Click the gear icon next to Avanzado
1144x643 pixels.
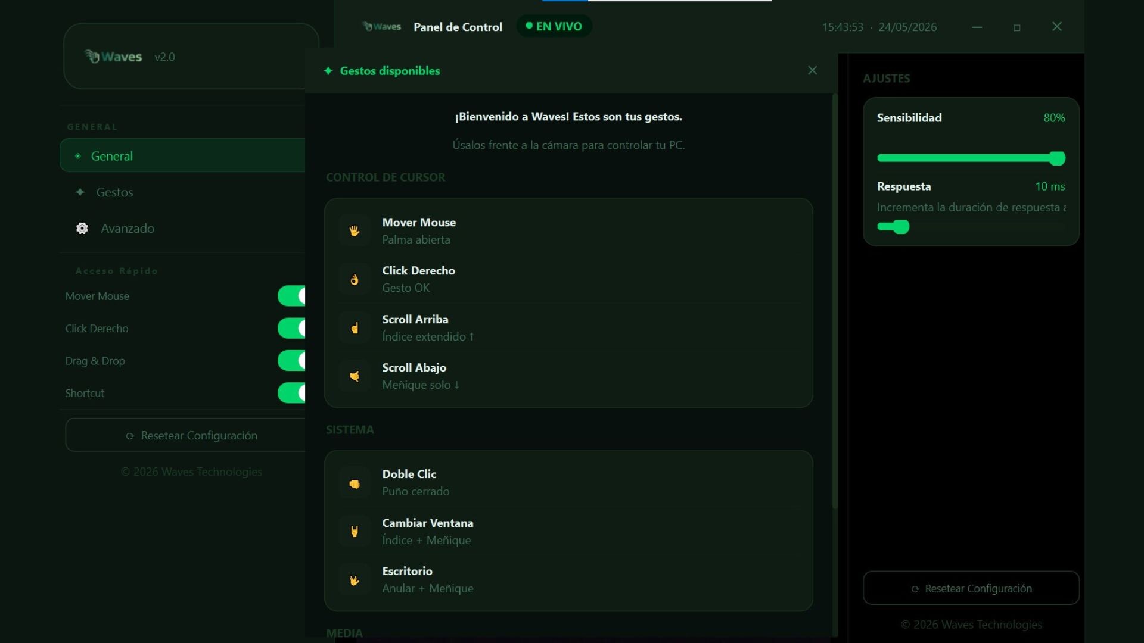[82, 229]
